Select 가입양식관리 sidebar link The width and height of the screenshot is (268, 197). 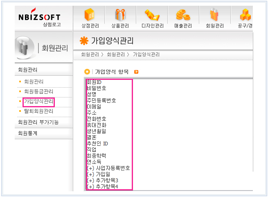pyautogui.click(x=38, y=101)
